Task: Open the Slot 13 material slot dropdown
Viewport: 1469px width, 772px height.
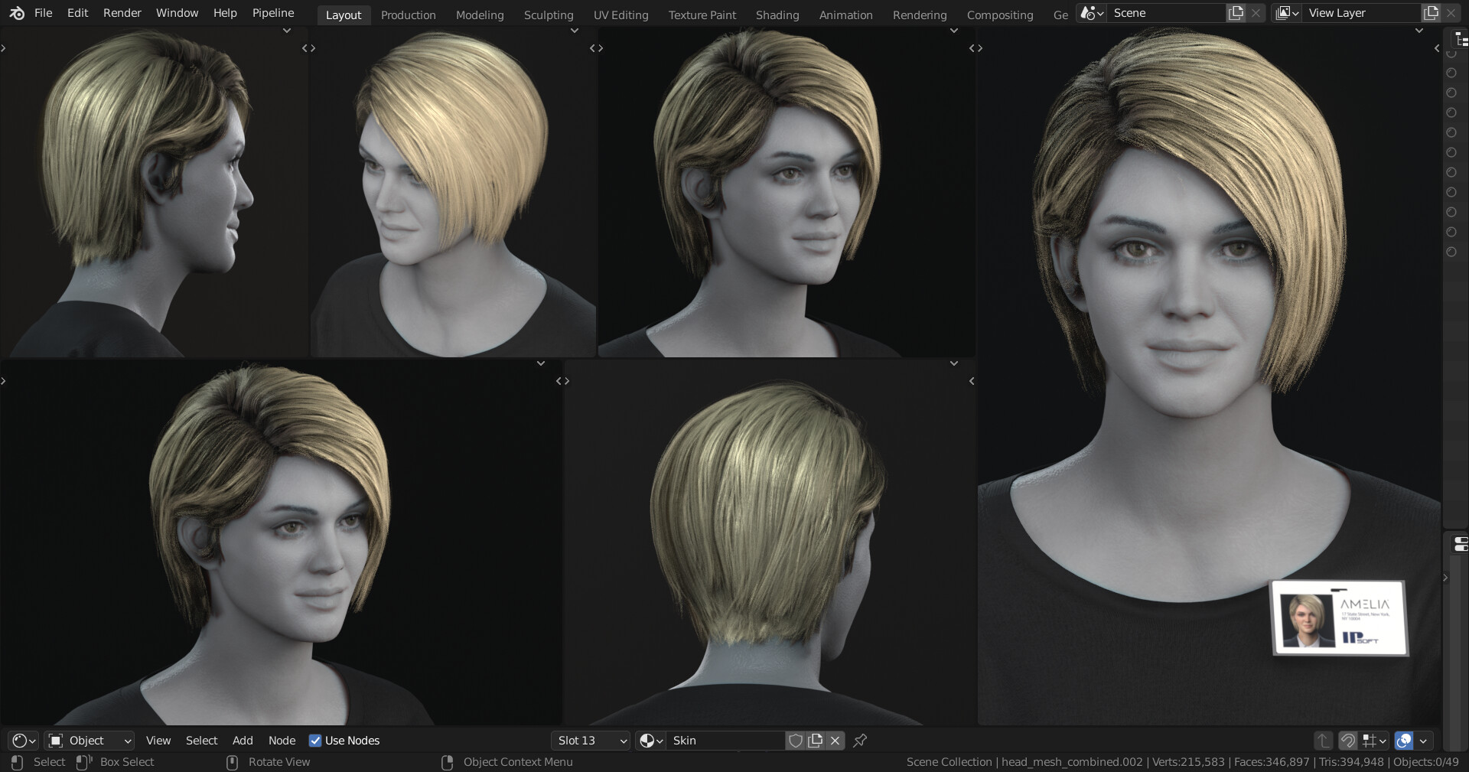Action: pos(591,741)
